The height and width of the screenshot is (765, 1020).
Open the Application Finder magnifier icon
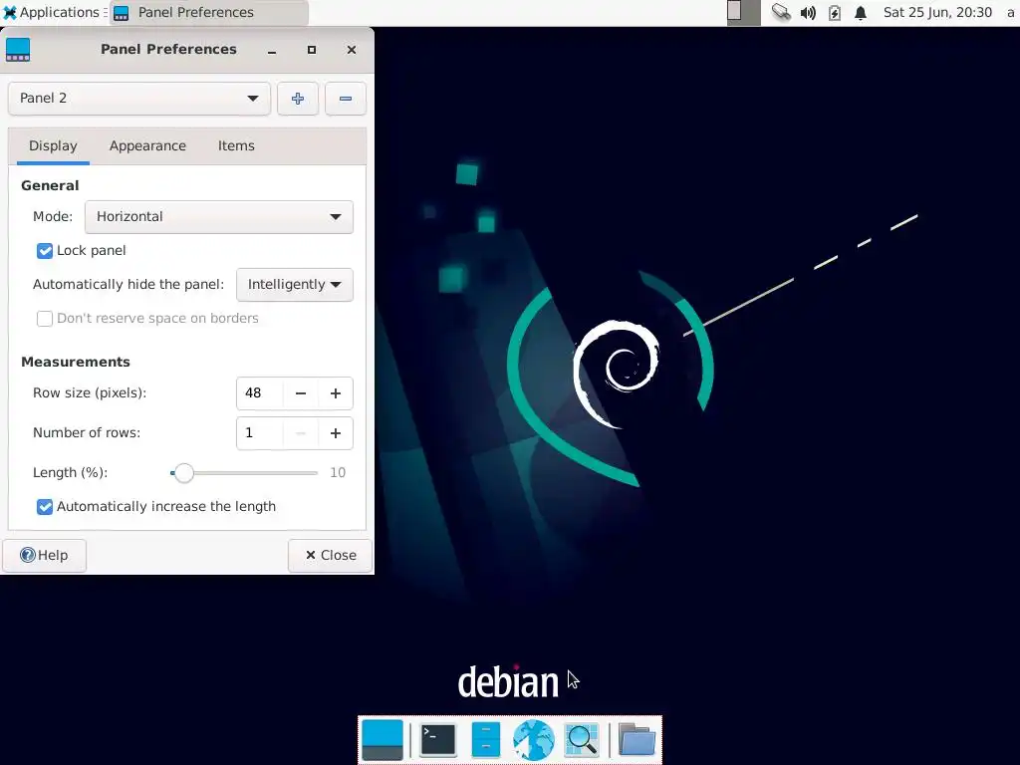pyautogui.click(x=582, y=740)
